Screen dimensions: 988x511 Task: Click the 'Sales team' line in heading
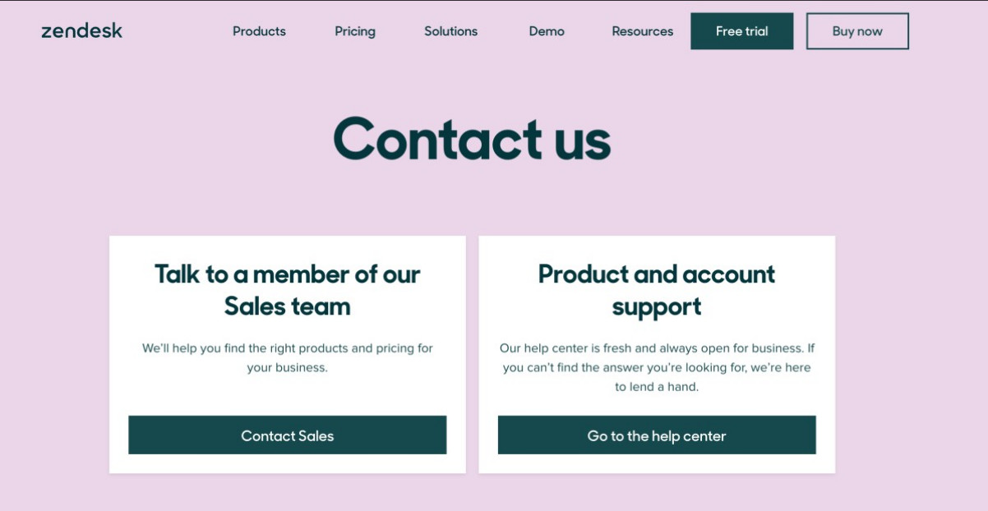pos(288,306)
